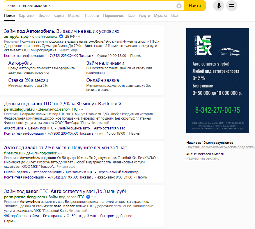
Task: Open the авторубль.рф domain link
Action: (16, 37)
